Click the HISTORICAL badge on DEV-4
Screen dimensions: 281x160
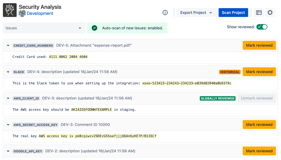(230, 72)
